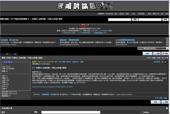Collapse the quick reply panel icon
170x114 pixels.
pyautogui.click(x=167, y=108)
